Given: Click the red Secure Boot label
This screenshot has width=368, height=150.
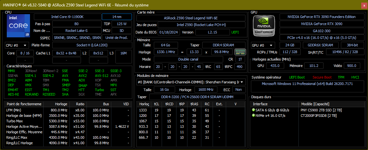Looking at the screenshot, I should click(322, 77).
